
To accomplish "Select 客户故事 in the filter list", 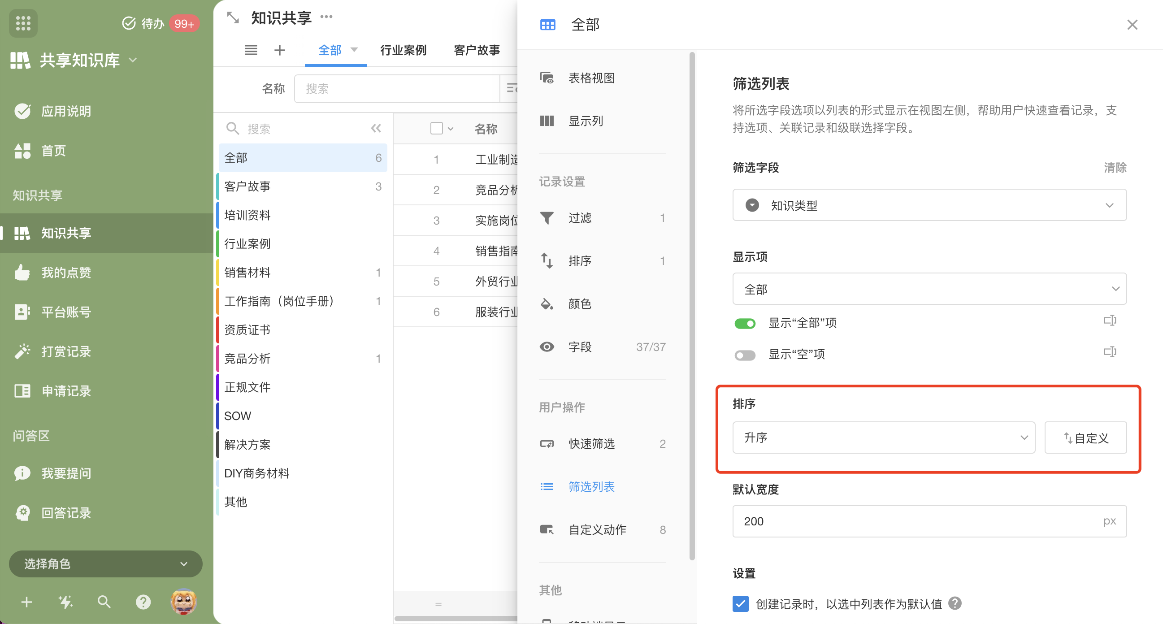I will [303, 186].
